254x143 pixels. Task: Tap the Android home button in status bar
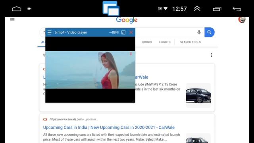pos(17,9)
